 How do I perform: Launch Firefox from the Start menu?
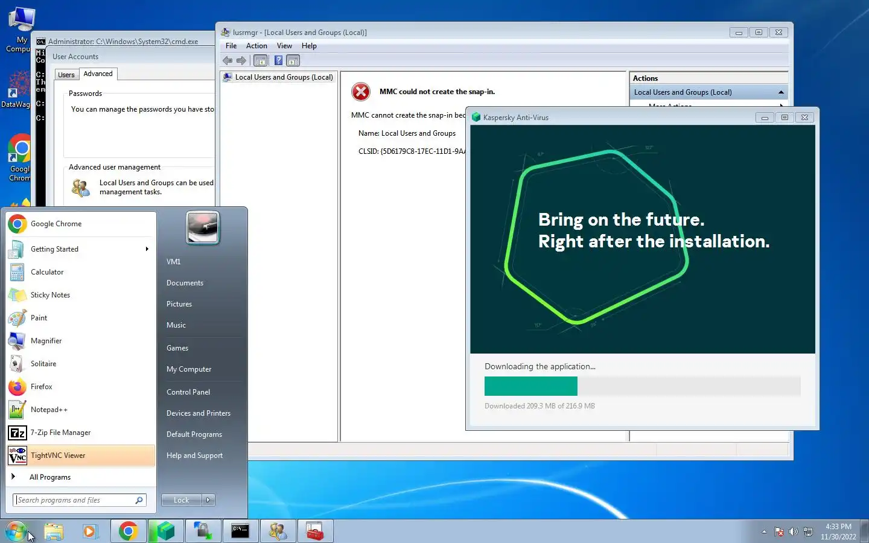81,387
